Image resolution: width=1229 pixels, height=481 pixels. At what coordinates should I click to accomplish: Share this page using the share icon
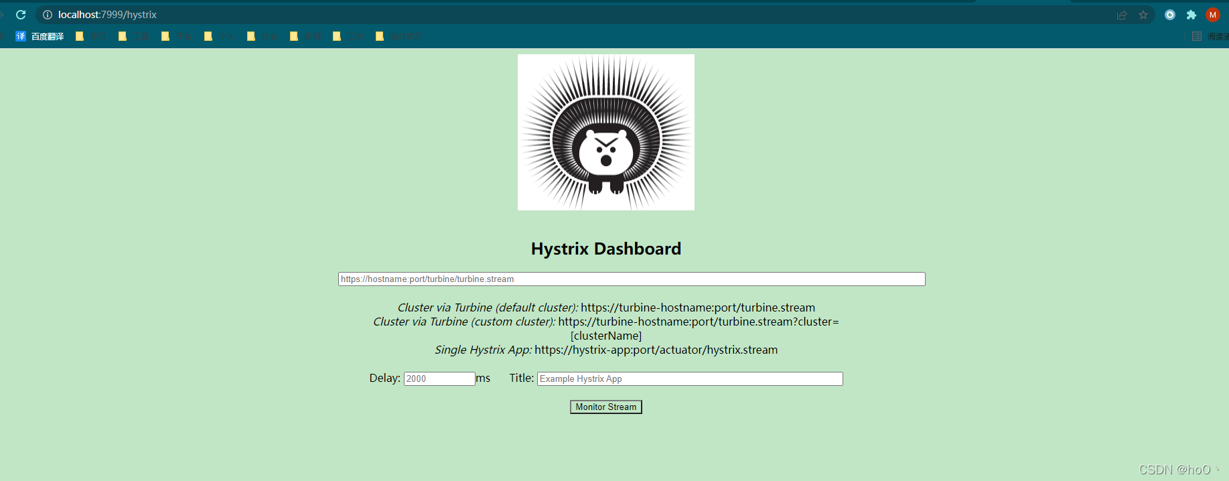tap(1122, 15)
